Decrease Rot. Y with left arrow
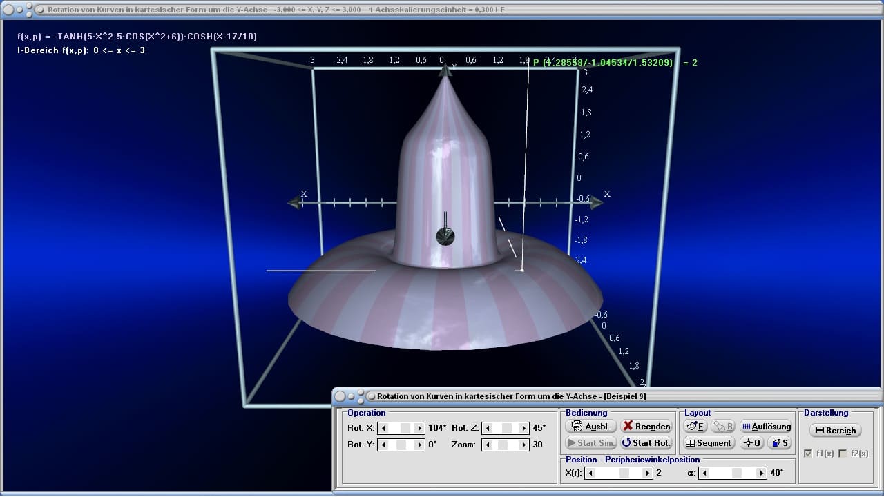884x497 pixels. click(x=383, y=445)
